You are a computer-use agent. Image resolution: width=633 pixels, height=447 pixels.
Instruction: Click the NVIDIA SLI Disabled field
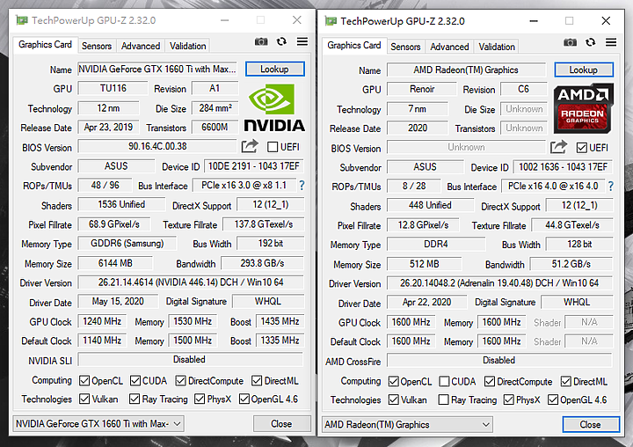point(190,360)
